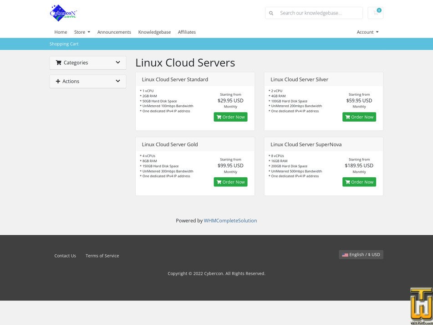Screen dimensions: 433x325
Task: Open the Terms of Service page
Action: tap(102, 256)
